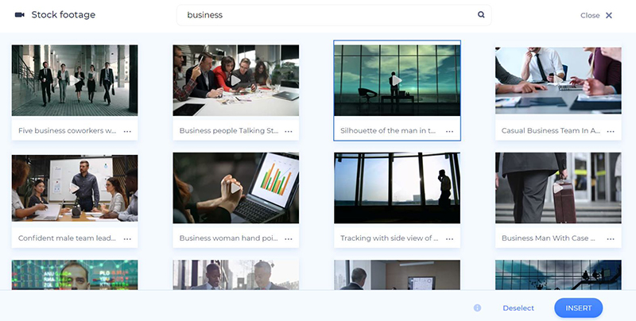
Task: Select the stock ticker man thumbnail
Action: 75,275
